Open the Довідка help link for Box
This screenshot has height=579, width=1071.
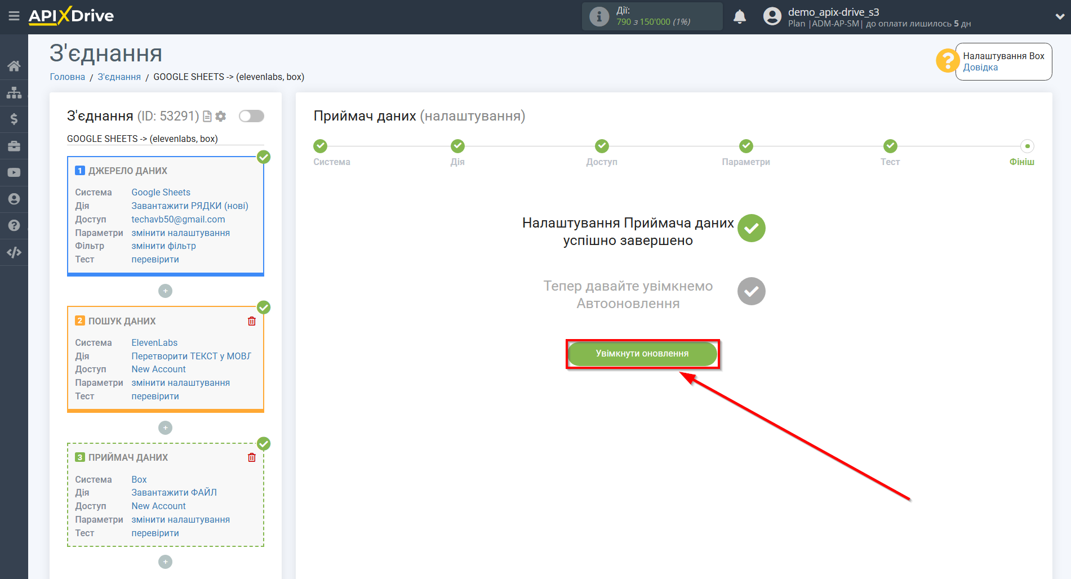coord(980,66)
